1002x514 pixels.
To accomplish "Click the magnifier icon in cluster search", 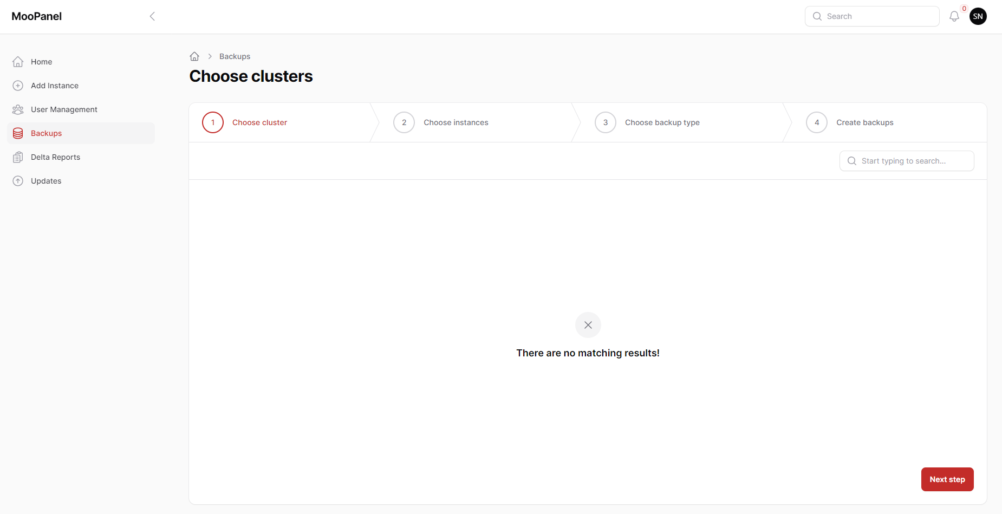I will pos(852,161).
